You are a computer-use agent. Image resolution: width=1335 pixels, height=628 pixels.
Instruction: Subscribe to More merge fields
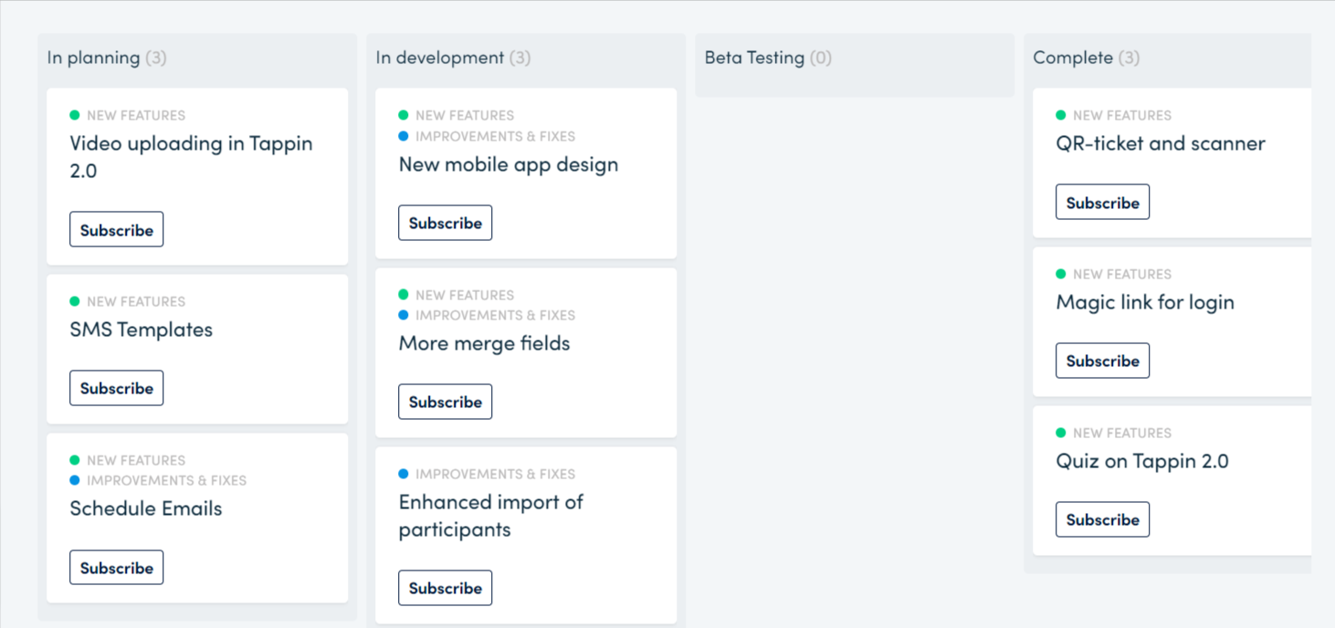point(445,401)
